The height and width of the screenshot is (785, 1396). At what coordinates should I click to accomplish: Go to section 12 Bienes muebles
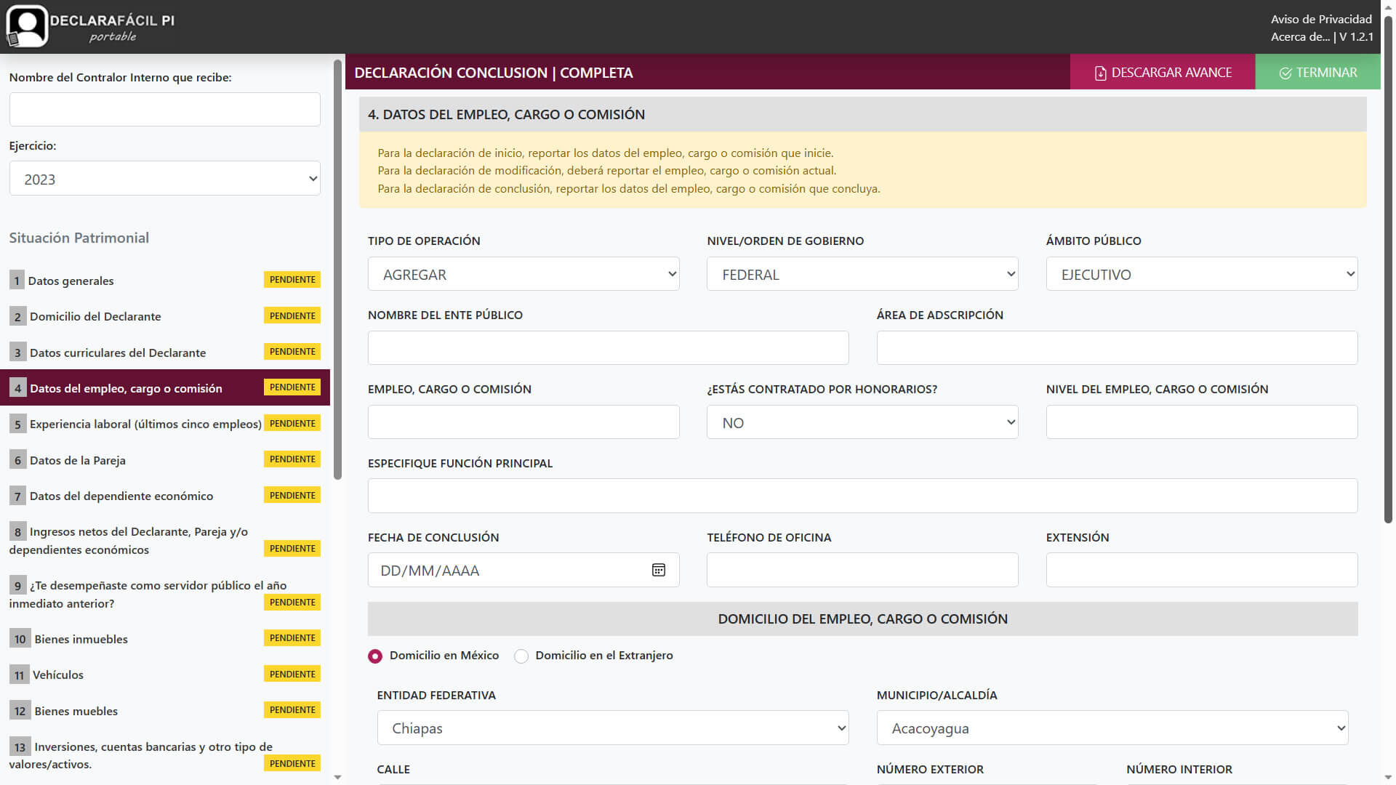[165, 710]
